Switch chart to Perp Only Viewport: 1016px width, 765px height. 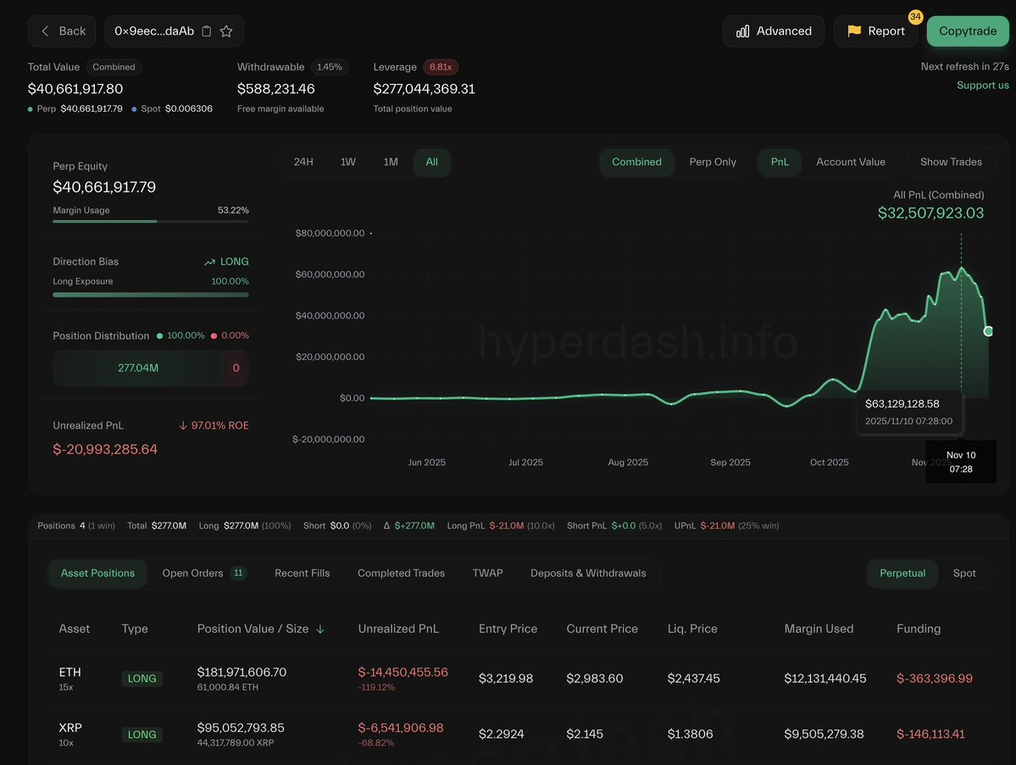coord(712,162)
